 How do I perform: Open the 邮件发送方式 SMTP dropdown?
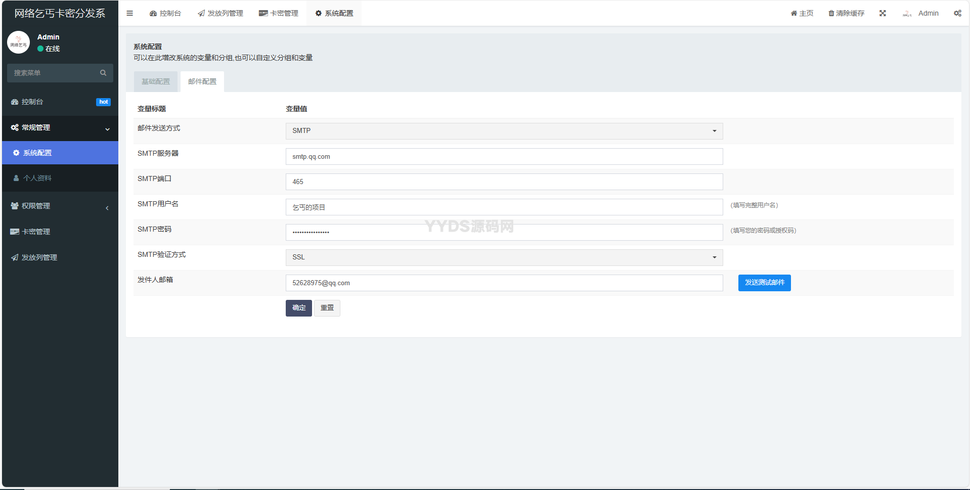(x=504, y=131)
